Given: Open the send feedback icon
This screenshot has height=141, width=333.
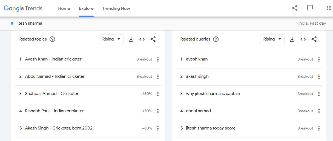Looking at the screenshot, I should [x=310, y=8].
